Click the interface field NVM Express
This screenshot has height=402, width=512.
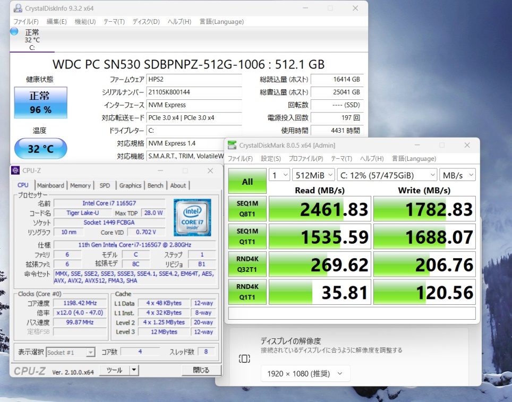coord(194,105)
